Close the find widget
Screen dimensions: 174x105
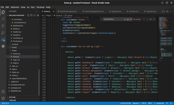[154, 19]
